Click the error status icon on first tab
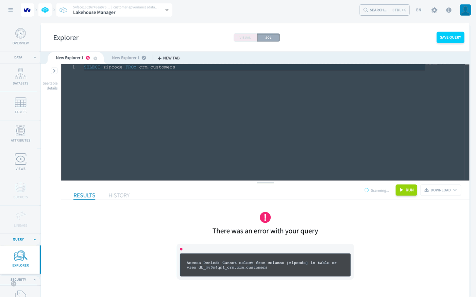Image resolution: width=476 pixels, height=297 pixels. [88, 58]
